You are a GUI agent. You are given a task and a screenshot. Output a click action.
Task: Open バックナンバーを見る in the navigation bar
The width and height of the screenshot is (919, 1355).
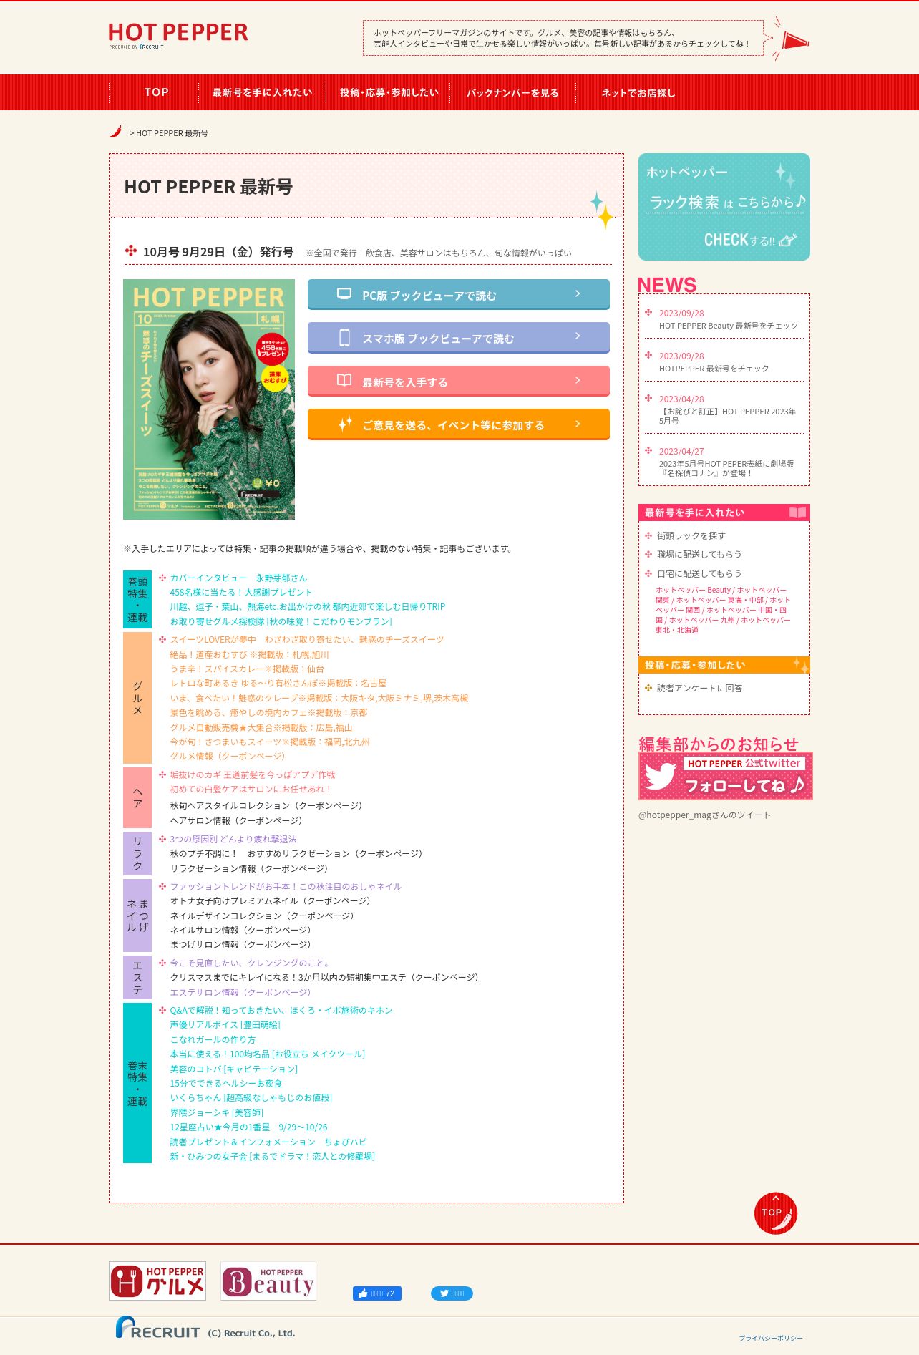coord(512,92)
